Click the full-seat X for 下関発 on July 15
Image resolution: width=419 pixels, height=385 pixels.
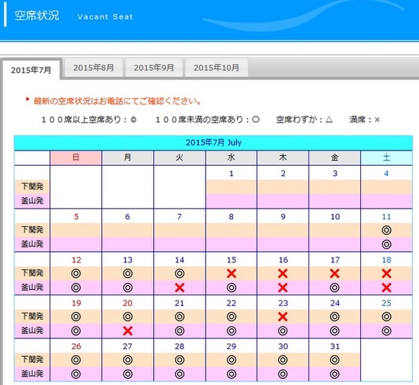(x=232, y=273)
